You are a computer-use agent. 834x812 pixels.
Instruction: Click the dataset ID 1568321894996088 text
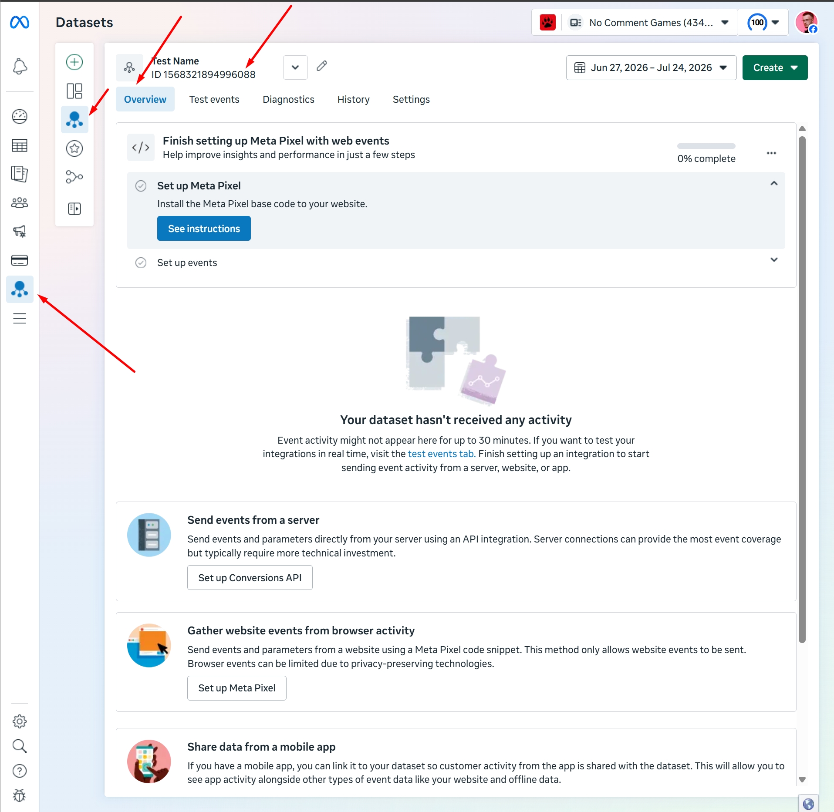pyautogui.click(x=203, y=74)
